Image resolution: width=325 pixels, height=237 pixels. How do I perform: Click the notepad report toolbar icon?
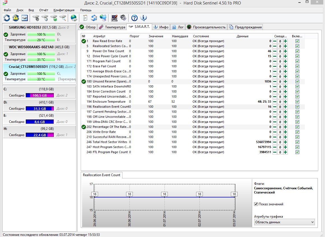coord(85,18)
